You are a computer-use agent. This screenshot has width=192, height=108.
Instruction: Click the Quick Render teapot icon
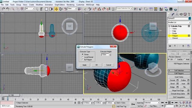coord(175,9)
